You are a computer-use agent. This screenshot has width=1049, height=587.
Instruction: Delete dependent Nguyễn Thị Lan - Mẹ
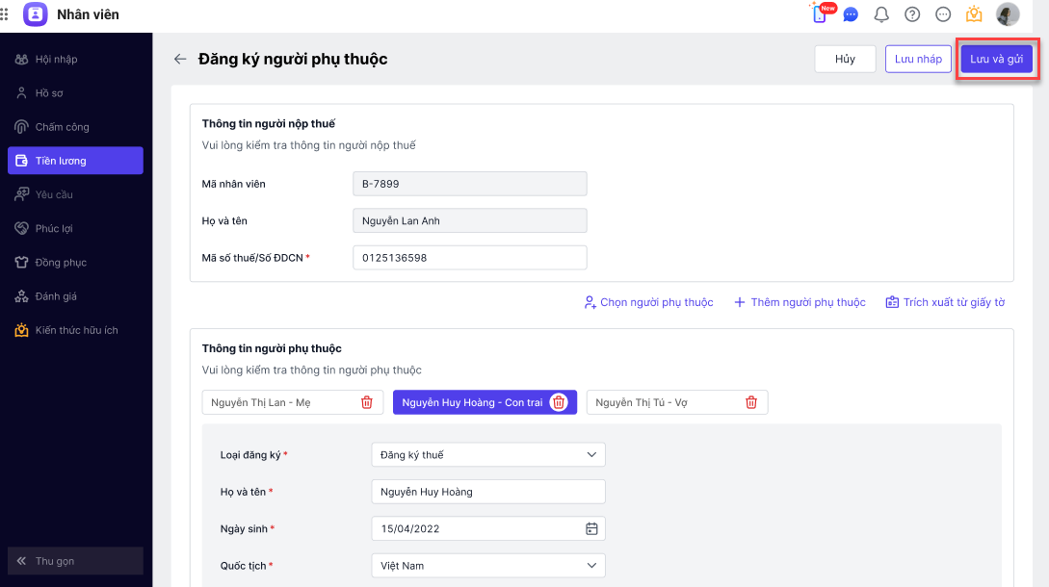pyautogui.click(x=367, y=402)
